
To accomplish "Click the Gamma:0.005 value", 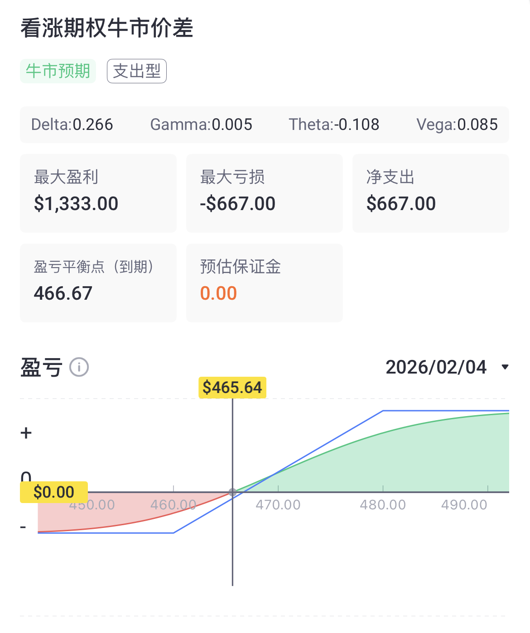I will 201,125.
